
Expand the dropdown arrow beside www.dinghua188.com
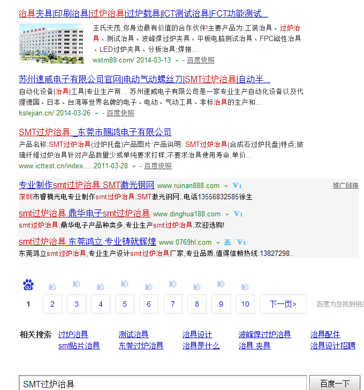[x=227, y=214]
